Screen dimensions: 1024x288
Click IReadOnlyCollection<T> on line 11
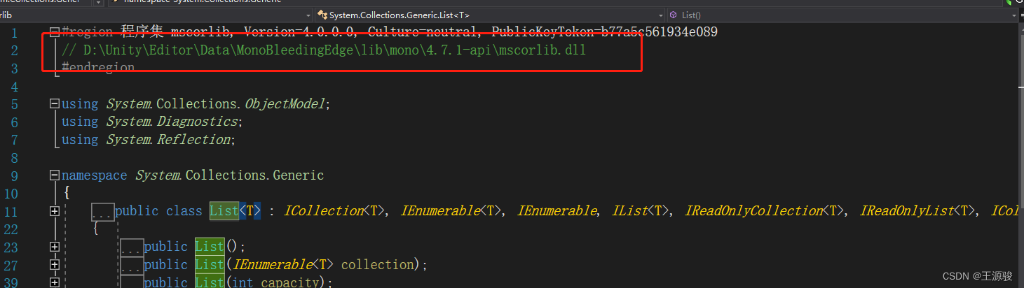pyautogui.click(x=765, y=211)
